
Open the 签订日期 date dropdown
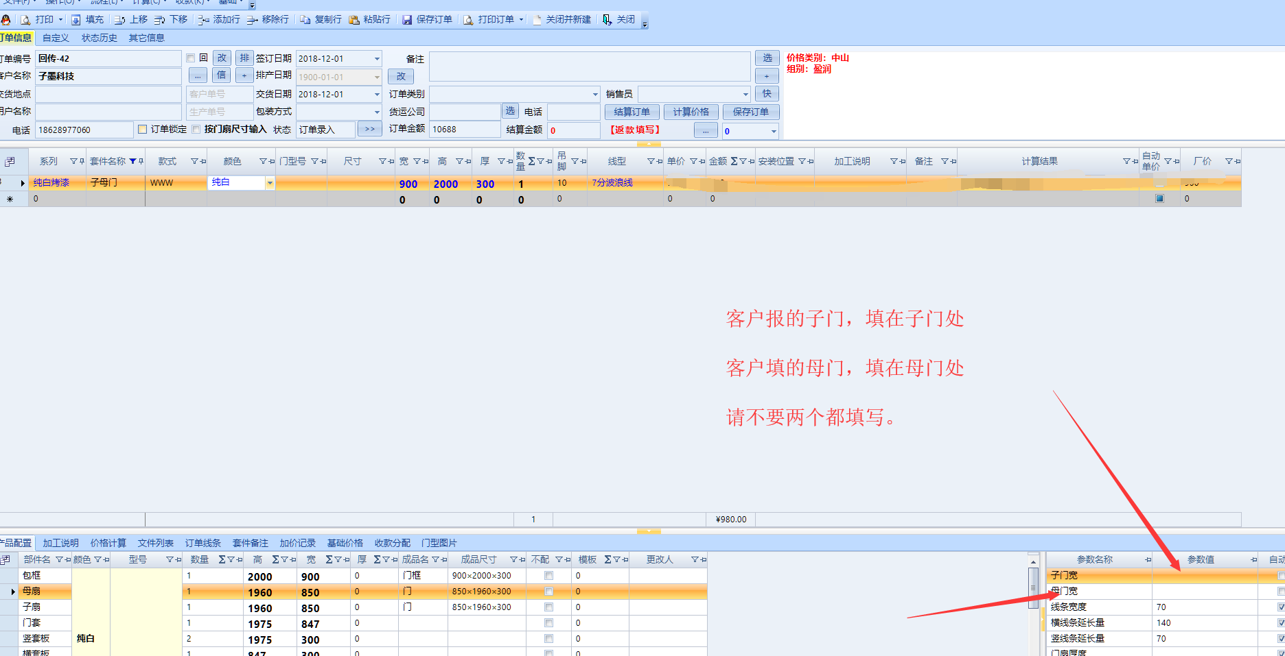click(377, 59)
